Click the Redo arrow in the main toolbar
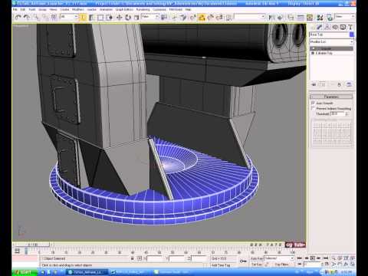Viewport: 368px width, 276px height. (26, 17)
